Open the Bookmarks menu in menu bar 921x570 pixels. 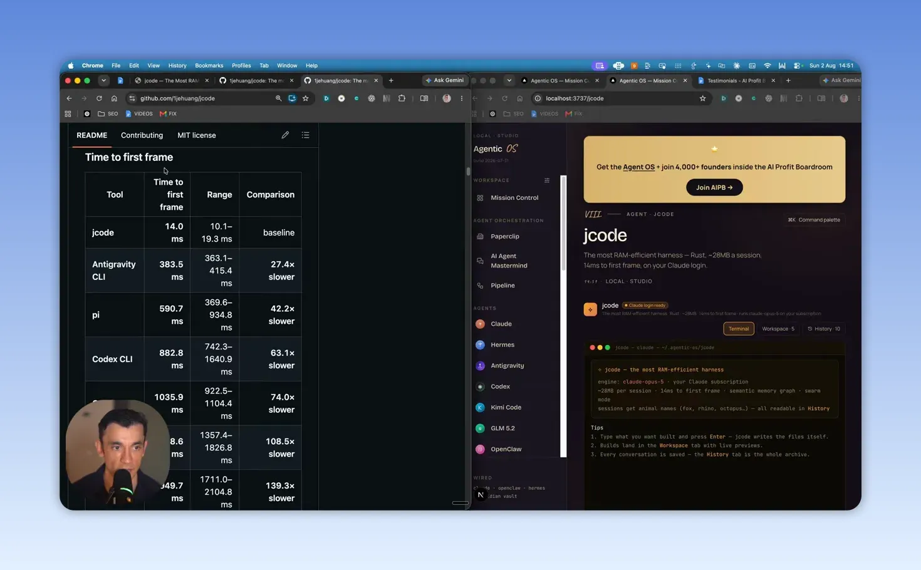tap(209, 65)
